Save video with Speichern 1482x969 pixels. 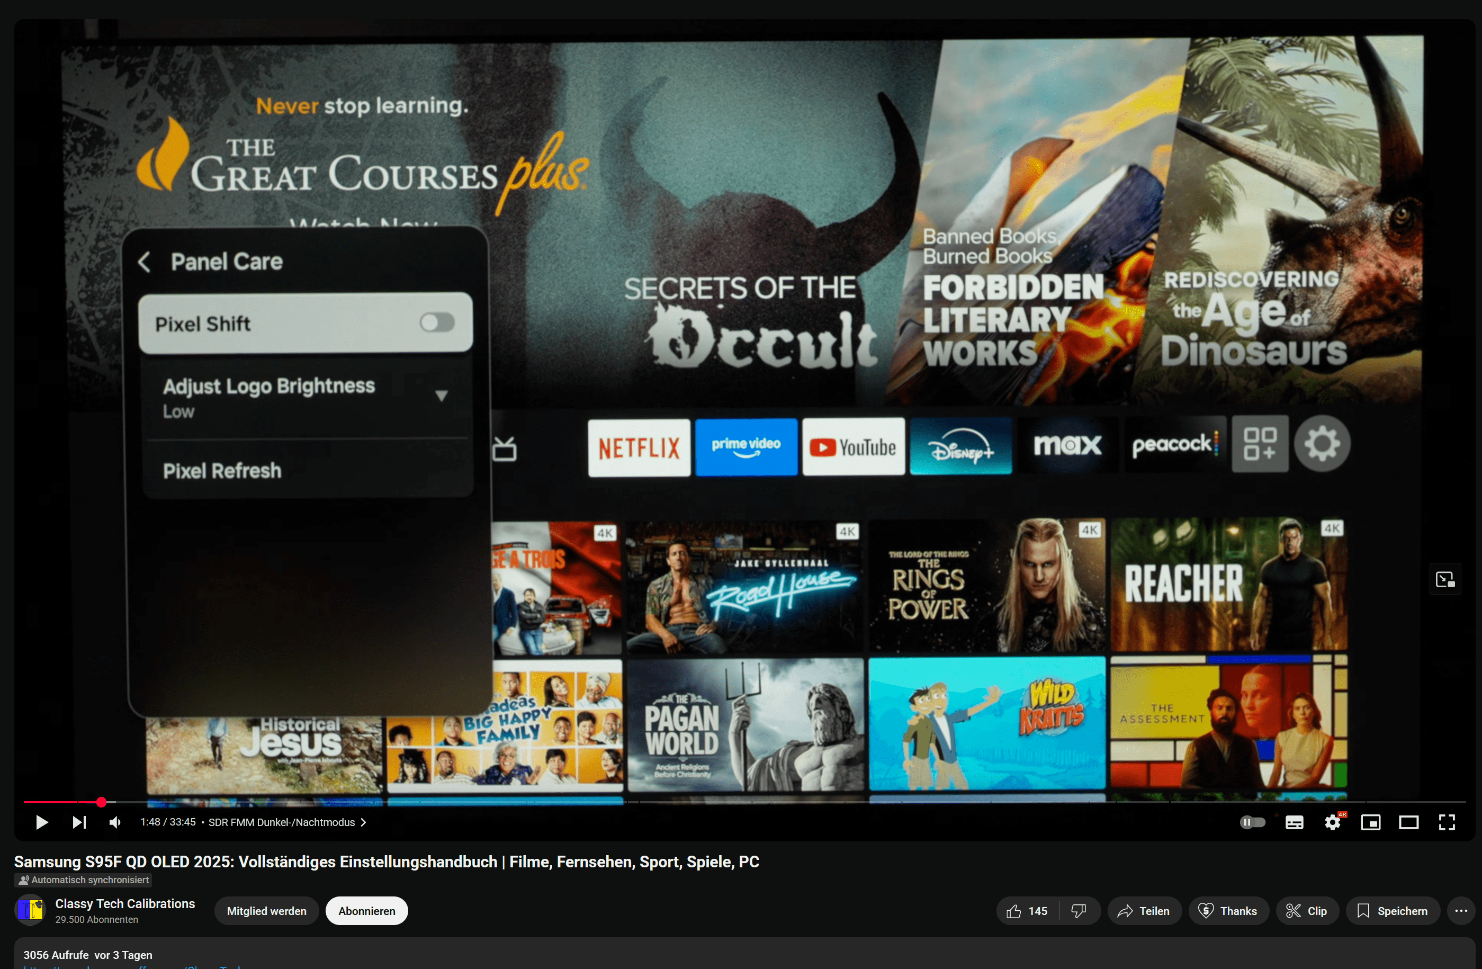pyautogui.click(x=1393, y=911)
